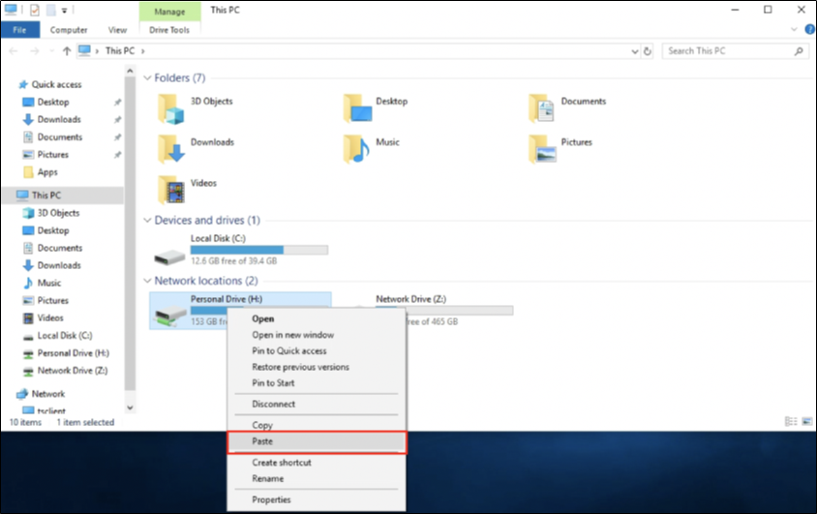Select the Personal Drive (H:) drive icon

click(170, 315)
